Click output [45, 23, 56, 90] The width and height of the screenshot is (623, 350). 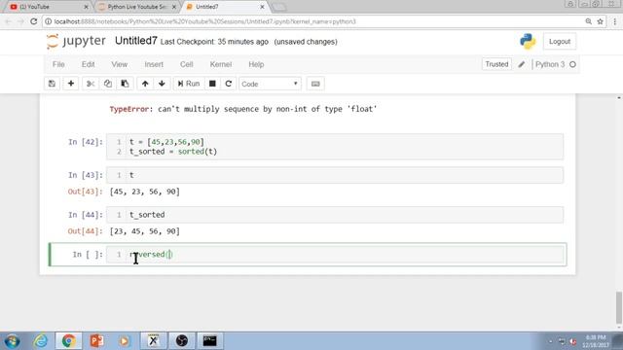click(145, 192)
